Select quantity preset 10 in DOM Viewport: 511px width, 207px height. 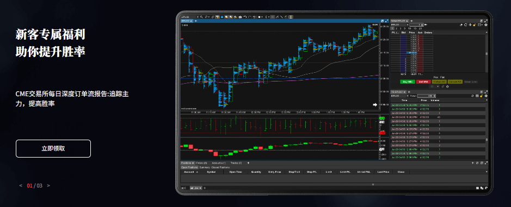(409, 28)
